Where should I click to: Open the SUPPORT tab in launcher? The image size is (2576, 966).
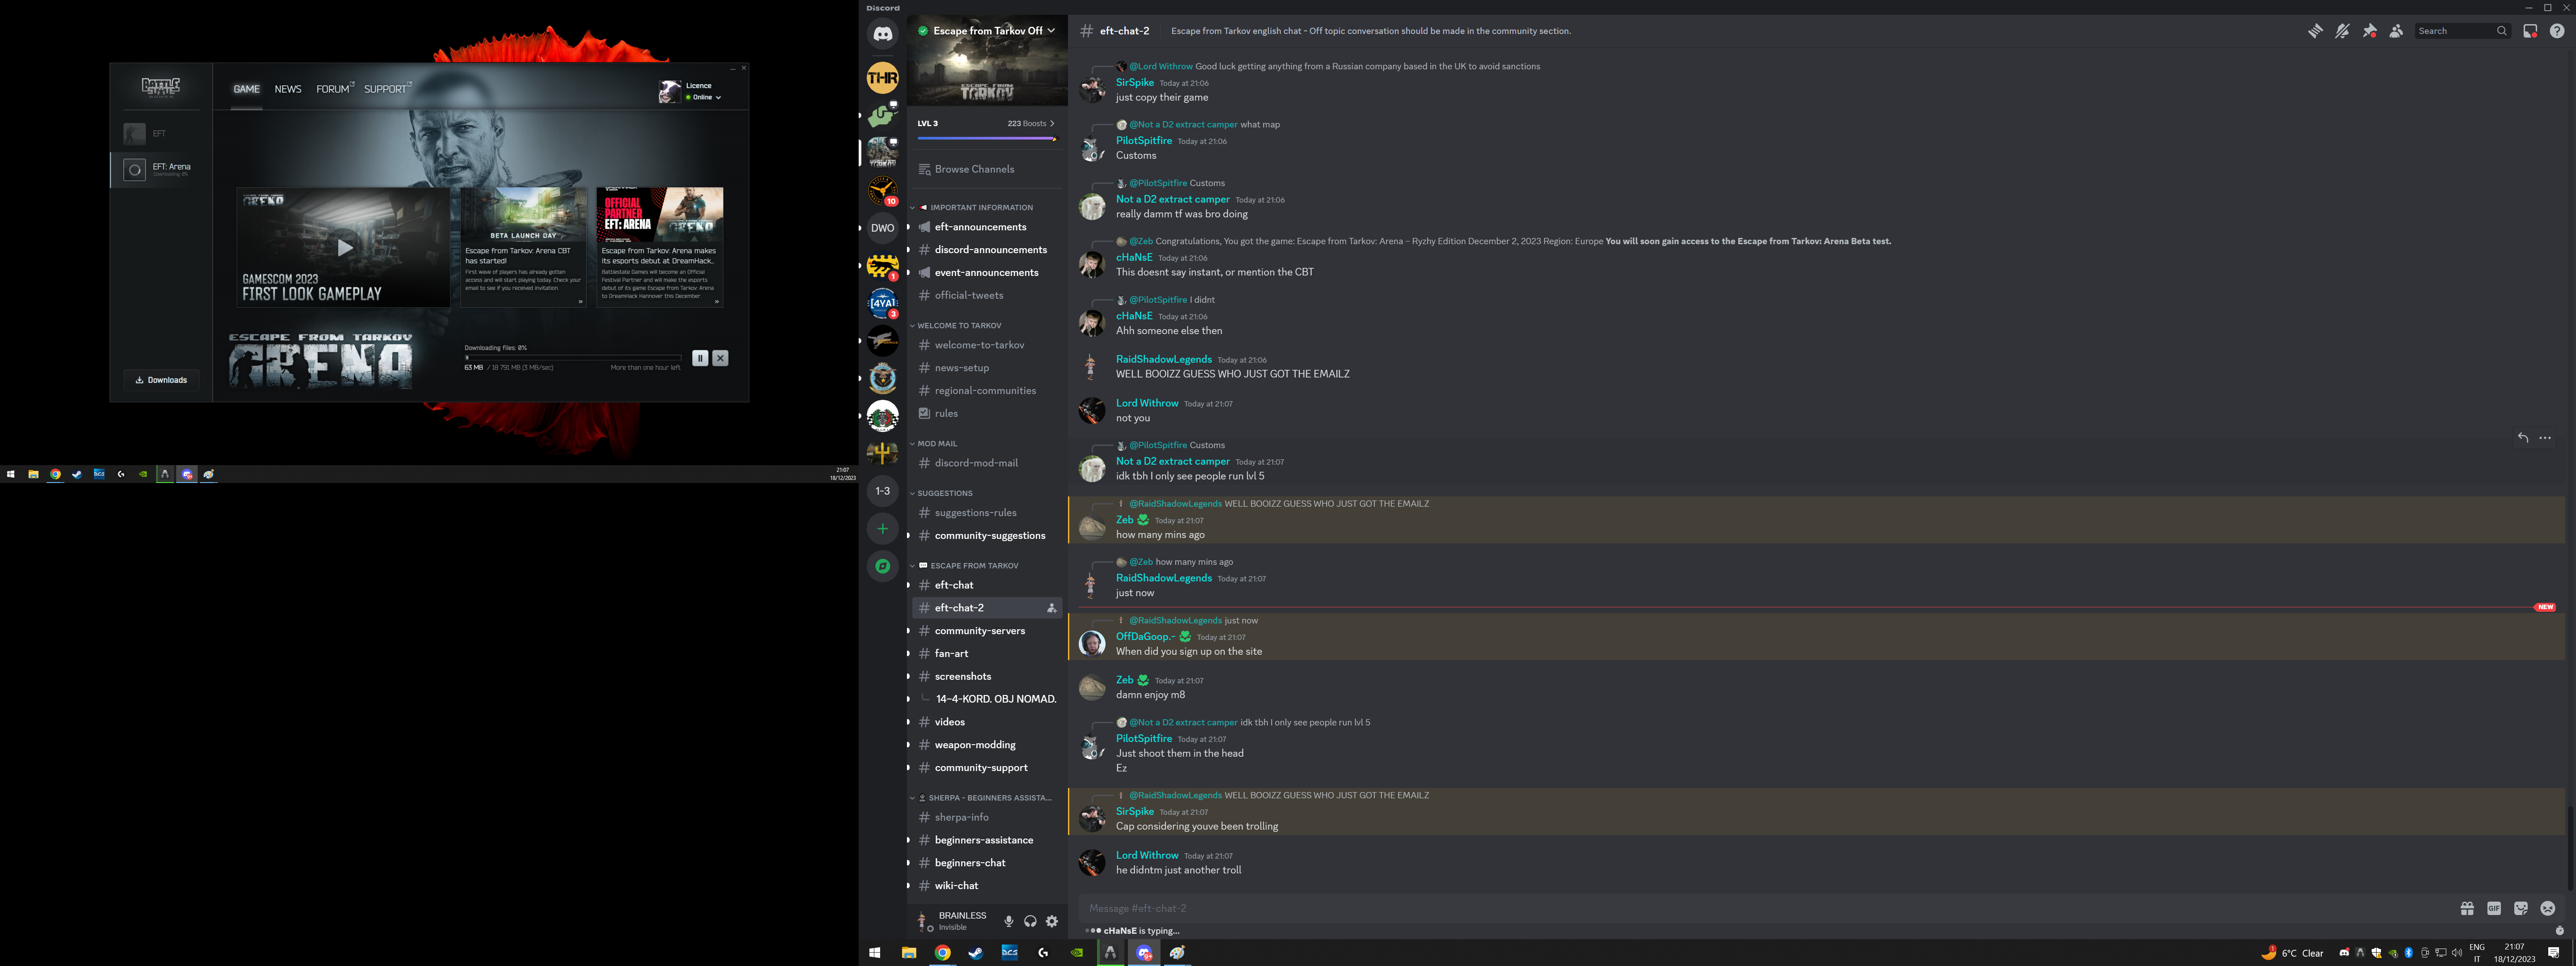click(387, 89)
